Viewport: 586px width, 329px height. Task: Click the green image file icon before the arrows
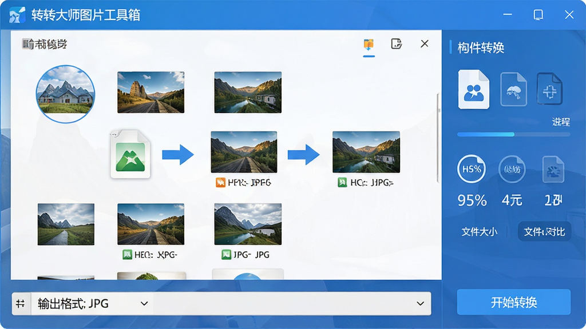pyautogui.click(x=130, y=154)
